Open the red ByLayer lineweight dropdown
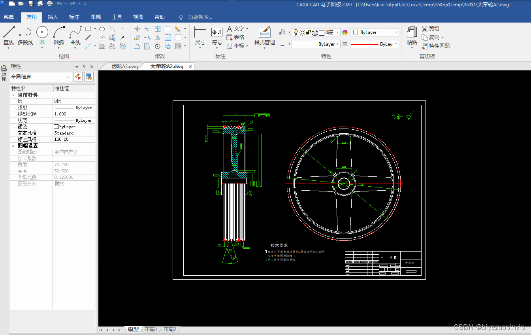531x335 pixels. 374,44
